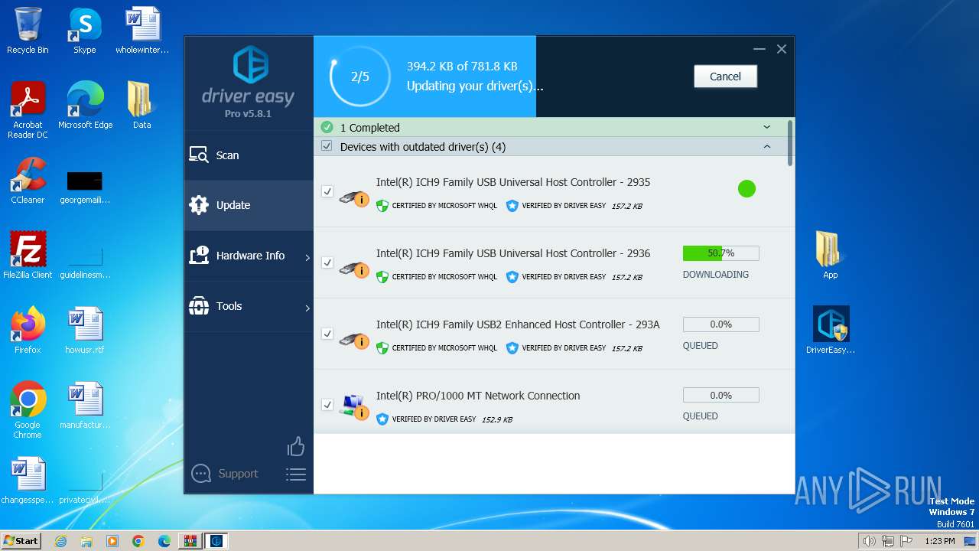Click the USB device icon for controller 293A

pos(353,341)
